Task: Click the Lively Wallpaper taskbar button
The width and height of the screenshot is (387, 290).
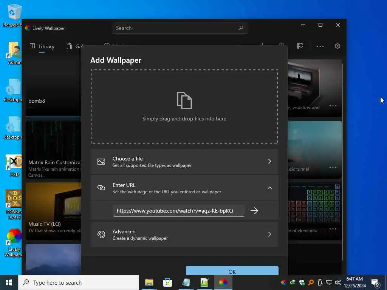Action: point(223,282)
